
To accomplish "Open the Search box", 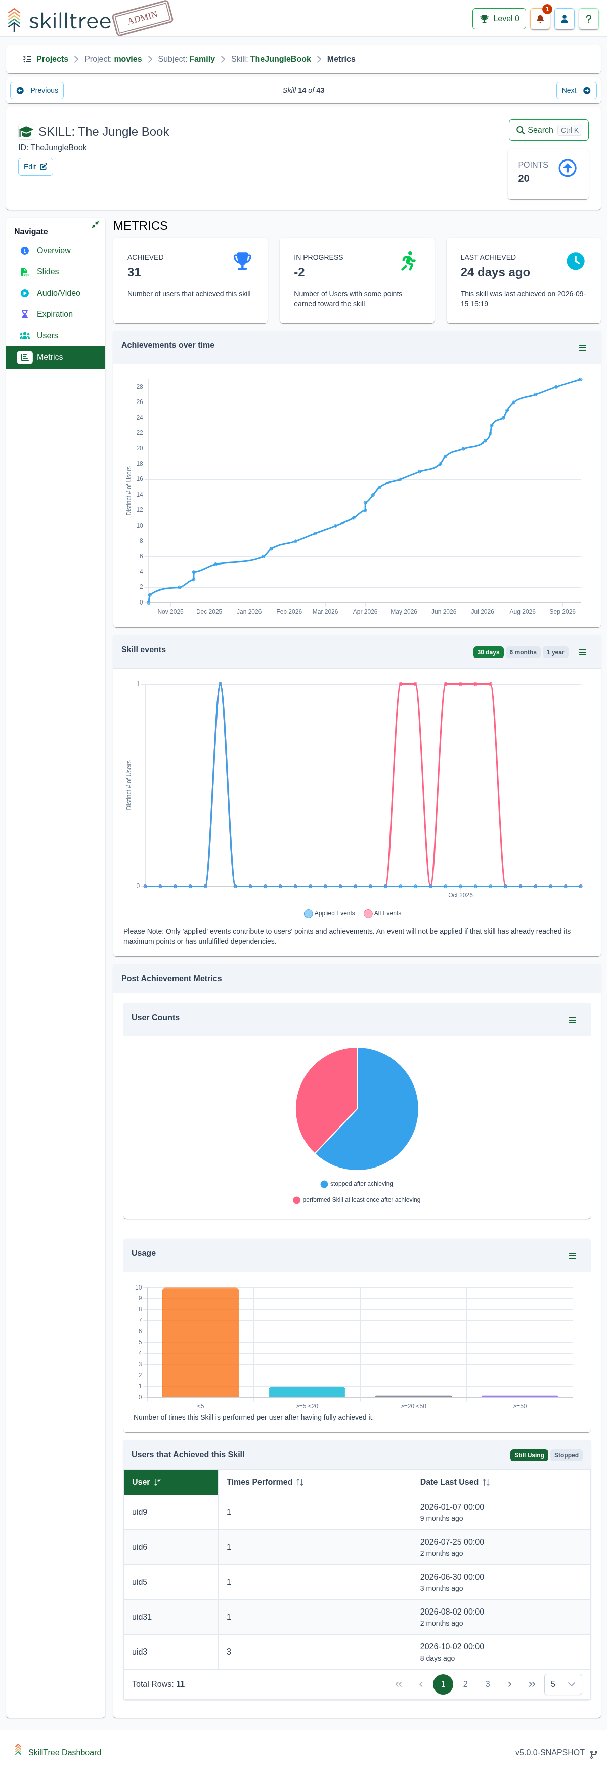I will 549,130.
